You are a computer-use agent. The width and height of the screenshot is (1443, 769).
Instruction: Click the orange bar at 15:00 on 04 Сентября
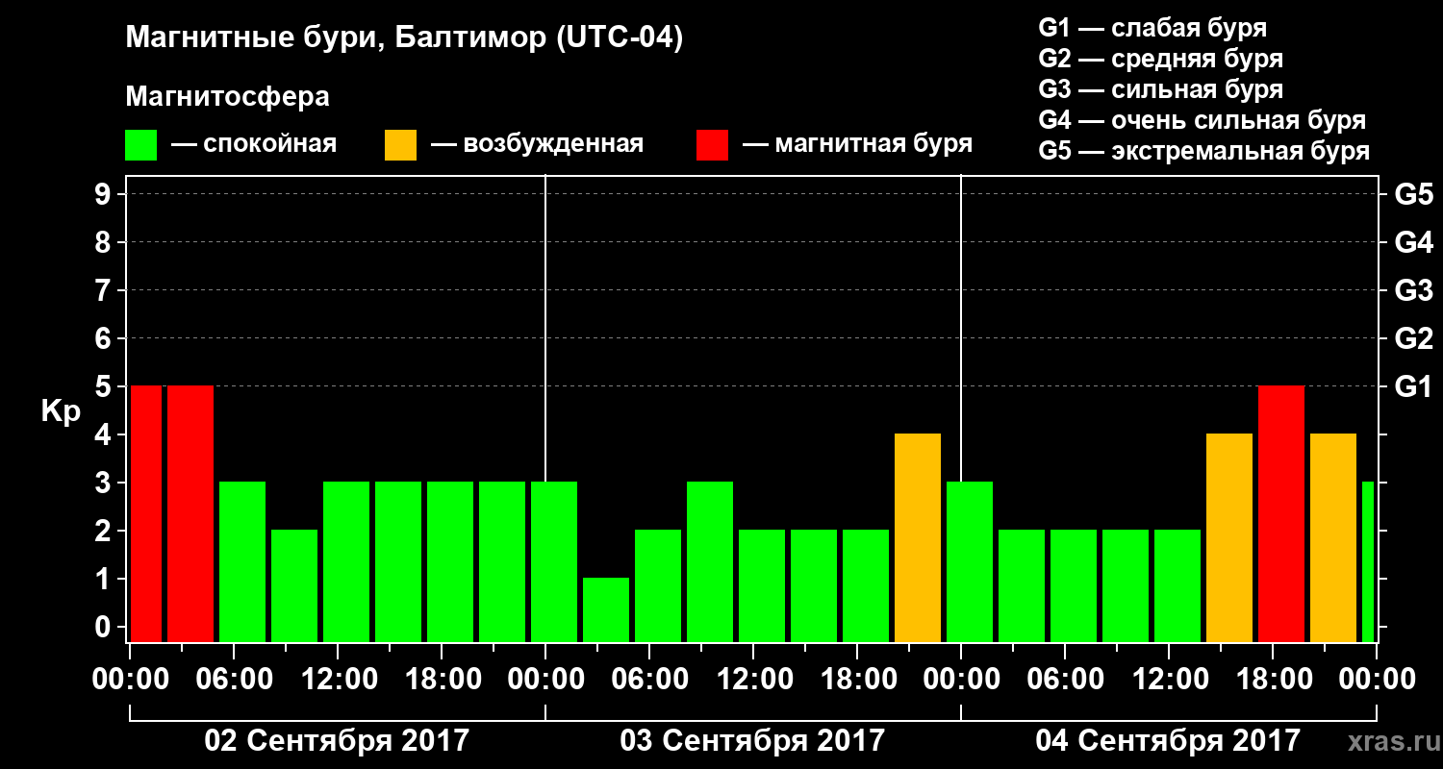point(1229,537)
